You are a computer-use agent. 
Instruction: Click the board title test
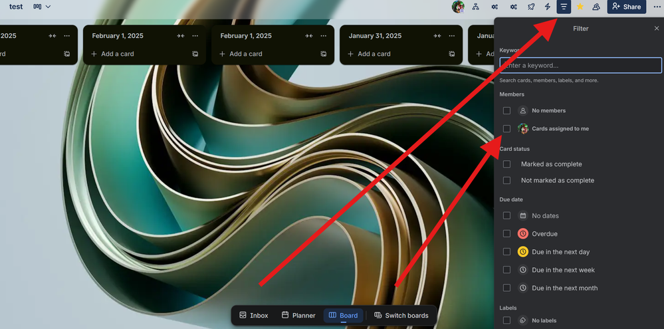(x=16, y=7)
